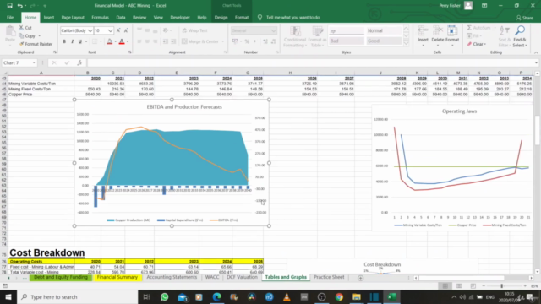
Task: Click the Percent Style icon
Action: tap(247, 41)
